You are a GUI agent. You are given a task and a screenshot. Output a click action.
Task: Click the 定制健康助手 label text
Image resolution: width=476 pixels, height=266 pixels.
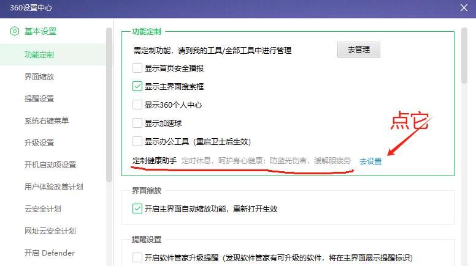click(155, 161)
